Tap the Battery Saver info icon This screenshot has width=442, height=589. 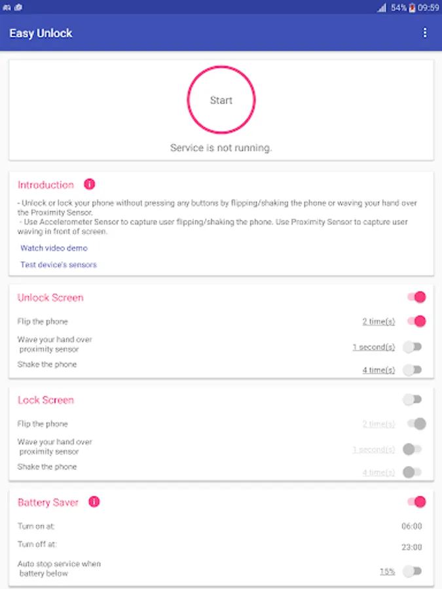(94, 502)
